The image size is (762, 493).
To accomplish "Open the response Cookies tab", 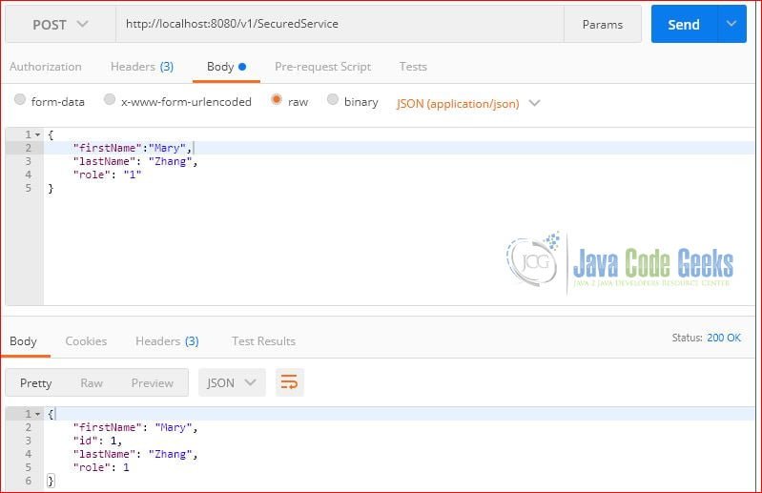I will pyautogui.click(x=86, y=341).
